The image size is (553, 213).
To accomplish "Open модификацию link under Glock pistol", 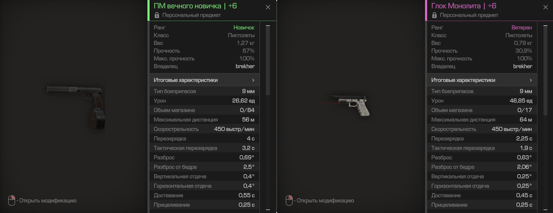I will tap(325, 201).
